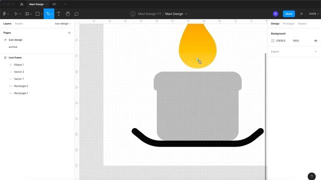The height and width of the screenshot is (180, 321).
Task: Click the E5E5E5 hex value field
Action: [x=281, y=40]
